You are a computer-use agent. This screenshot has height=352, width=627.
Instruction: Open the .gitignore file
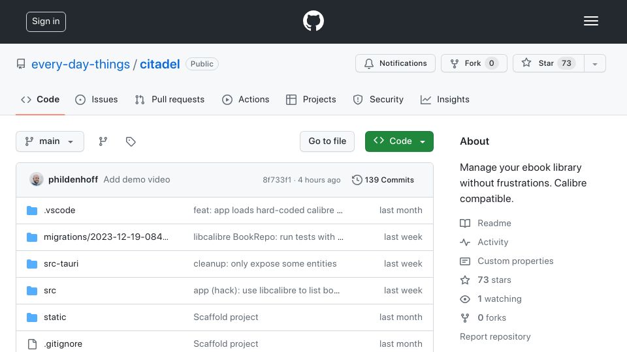point(63,344)
